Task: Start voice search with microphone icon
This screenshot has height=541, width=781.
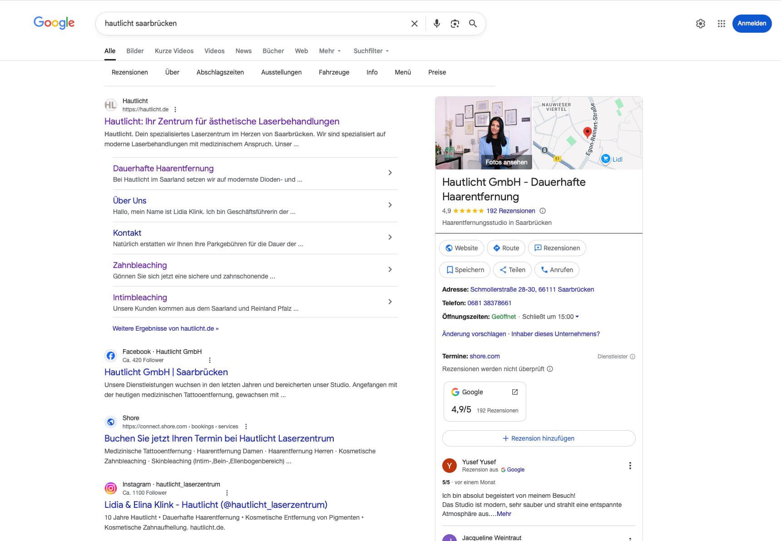Action: tap(436, 24)
